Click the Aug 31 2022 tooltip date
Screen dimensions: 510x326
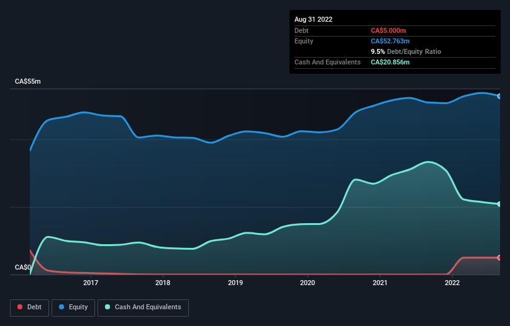(x=313, y=19)
